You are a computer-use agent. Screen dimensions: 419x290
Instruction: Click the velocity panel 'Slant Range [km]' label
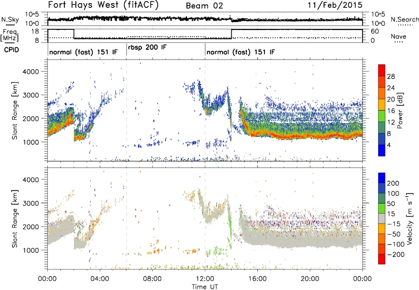tap(15, 219)
